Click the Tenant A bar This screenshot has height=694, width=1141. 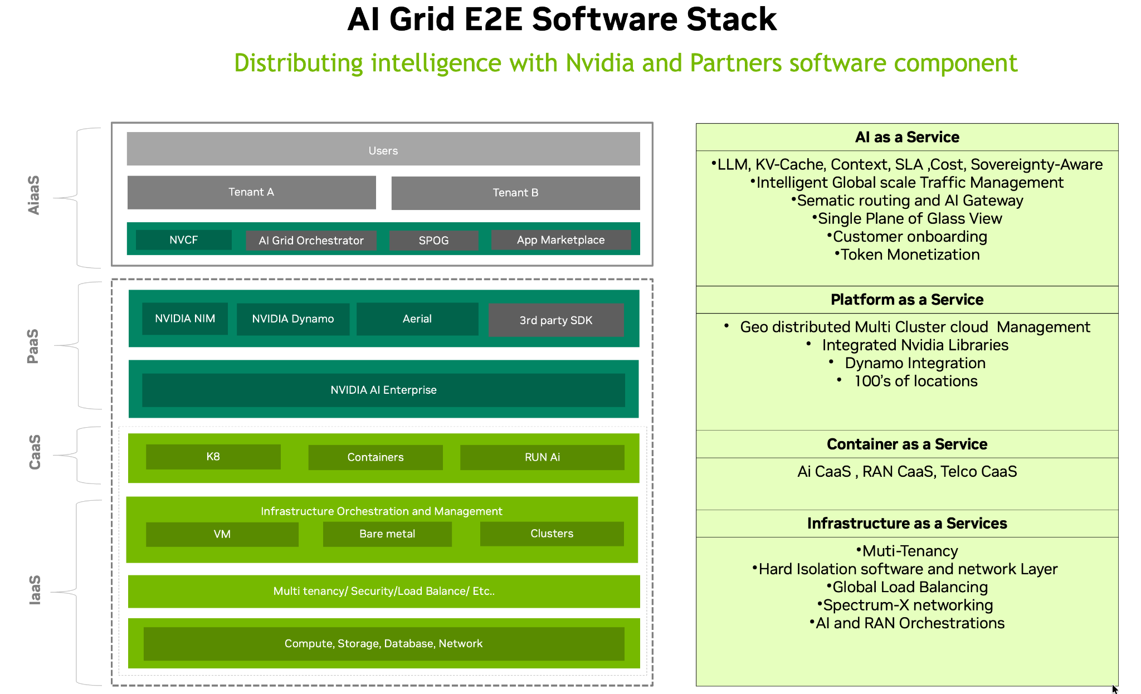(251, 192)
